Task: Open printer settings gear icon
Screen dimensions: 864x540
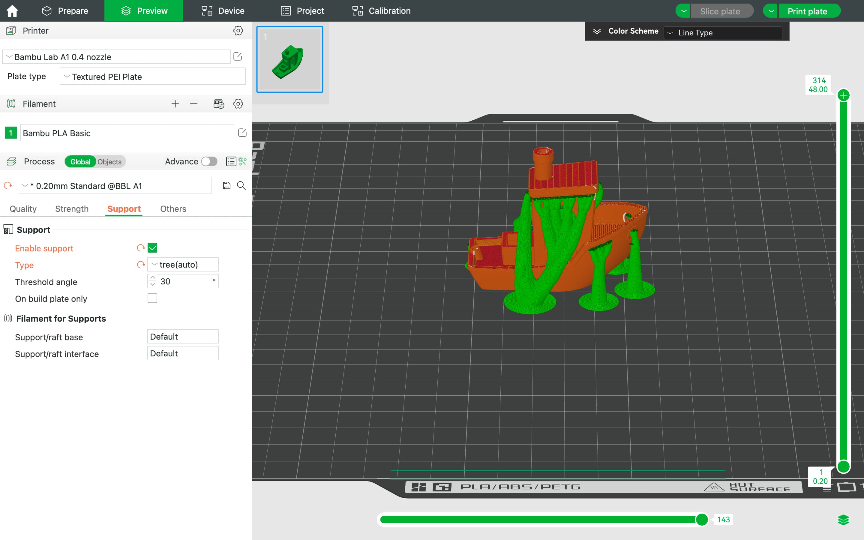Action: click(238, 31)
